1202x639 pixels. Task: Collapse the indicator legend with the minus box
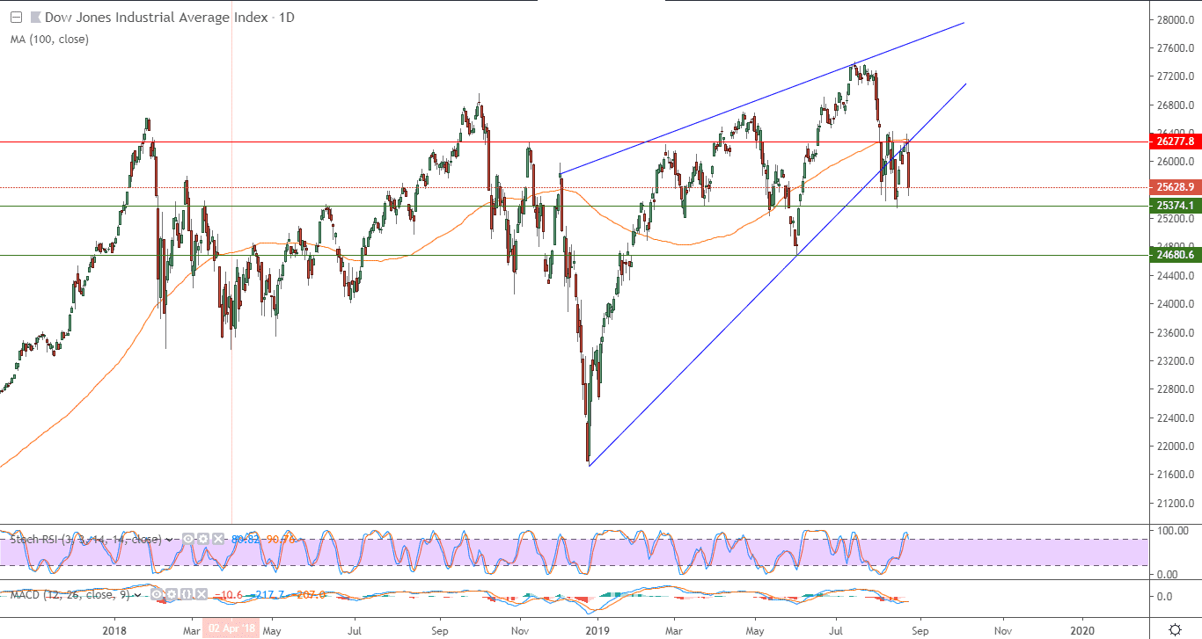16,17
